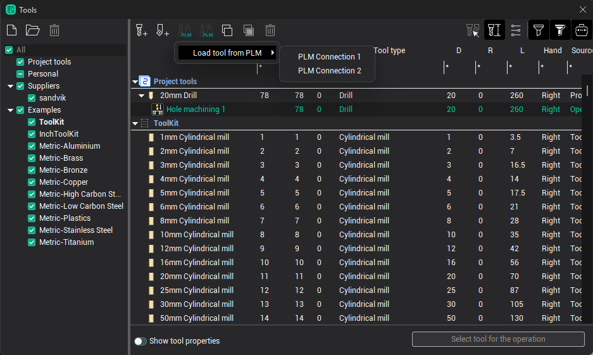Open the sliders settings icon
Screen dimensions: 593x355
pos(516,30)
